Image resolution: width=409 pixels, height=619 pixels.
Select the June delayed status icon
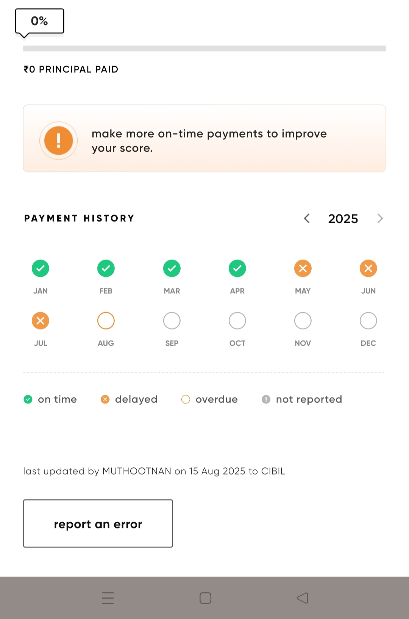368,268
